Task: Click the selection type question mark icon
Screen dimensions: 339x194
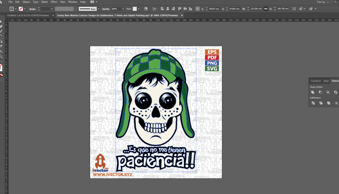Action: [x=12, y=9]
